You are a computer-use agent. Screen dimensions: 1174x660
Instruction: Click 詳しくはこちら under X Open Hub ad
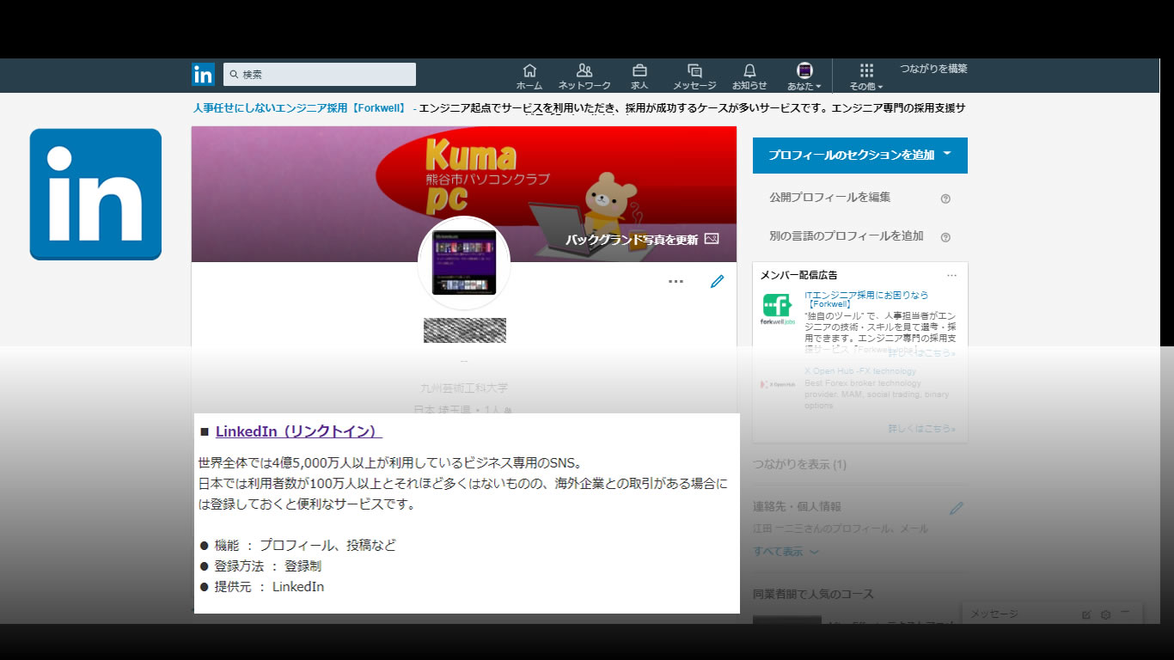click(922, 428)
